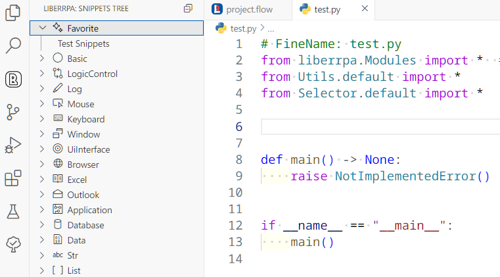Viewport: 500px width, 277px height.
Task: Click the Window icon in tree
Action: tap(58, 134)
